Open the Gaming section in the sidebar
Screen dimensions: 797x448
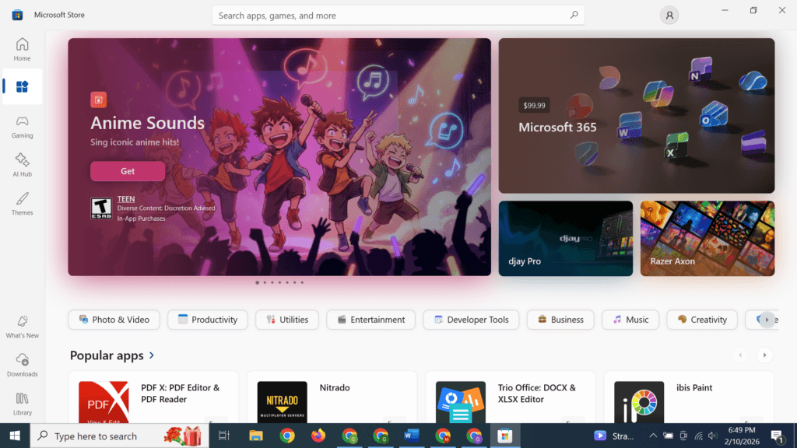(x=22, y=126)
